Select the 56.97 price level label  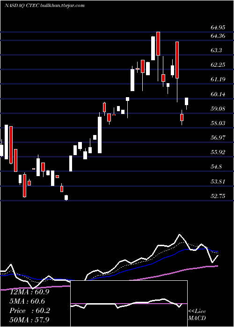tap(218, 138)
